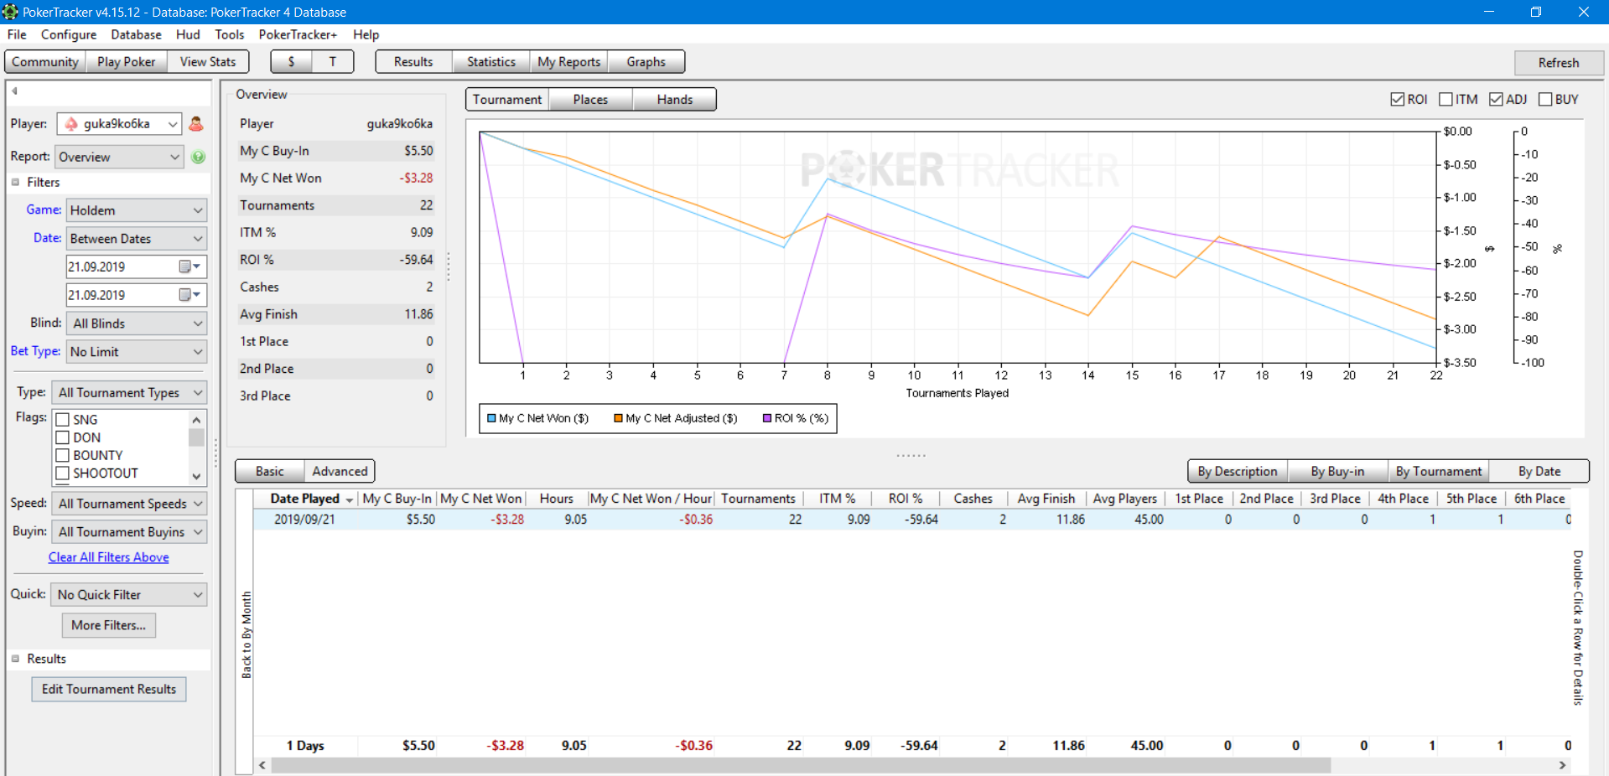Check the DON flag
1609x776 pixels.
click(62, 437)
